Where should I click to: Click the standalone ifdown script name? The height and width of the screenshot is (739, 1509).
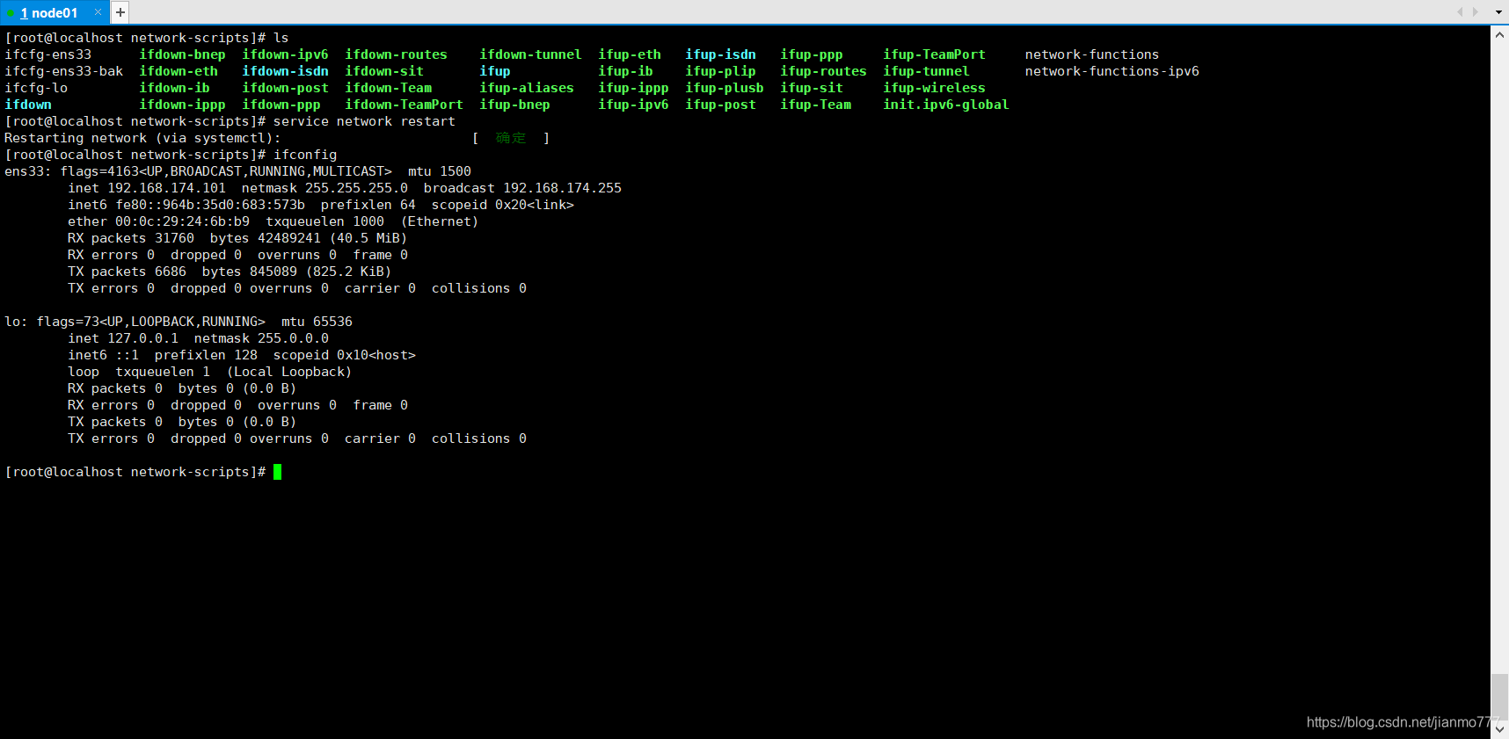pyautogui.click(x=28, y=105)
